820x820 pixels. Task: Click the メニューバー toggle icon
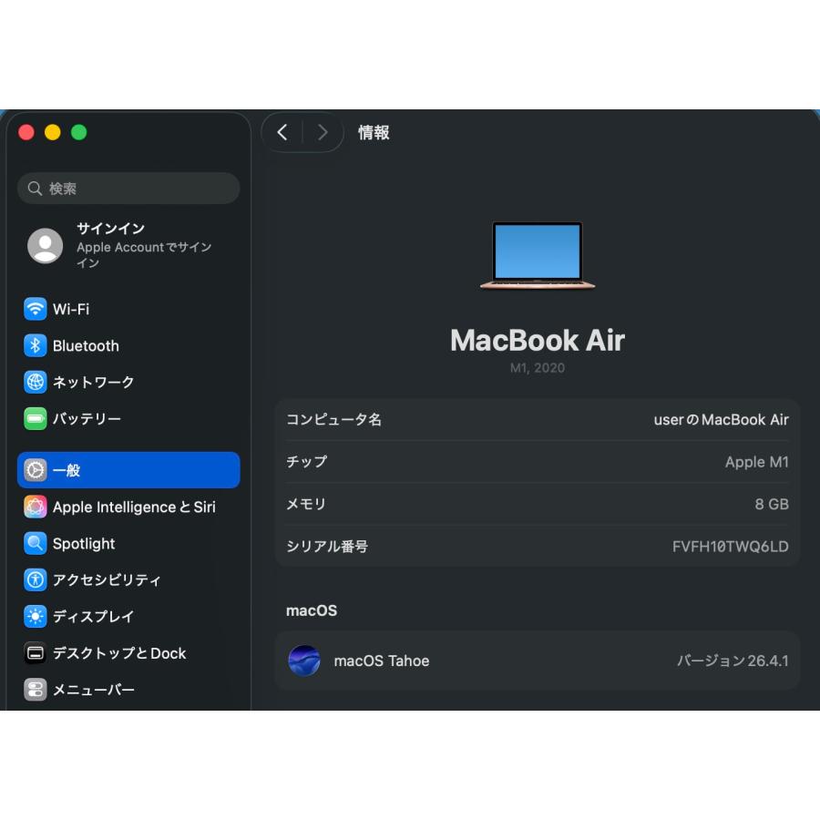click(x=35, y=690)
